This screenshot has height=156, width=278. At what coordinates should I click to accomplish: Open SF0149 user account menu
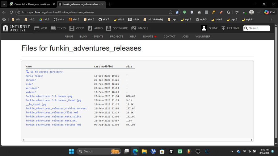coord(209,28)
